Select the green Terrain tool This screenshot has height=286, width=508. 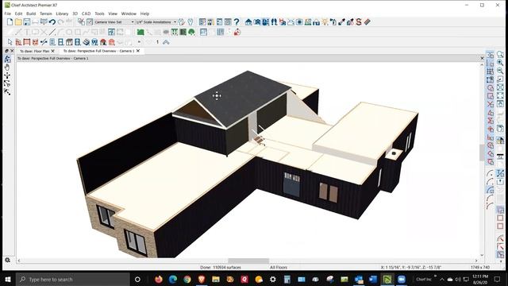tap(140, 32)
